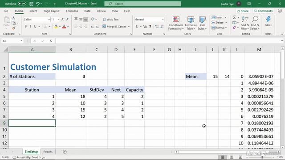Click the Orientation text angle icon
Screen dimensions: 285x160
(x=93, y=19)
